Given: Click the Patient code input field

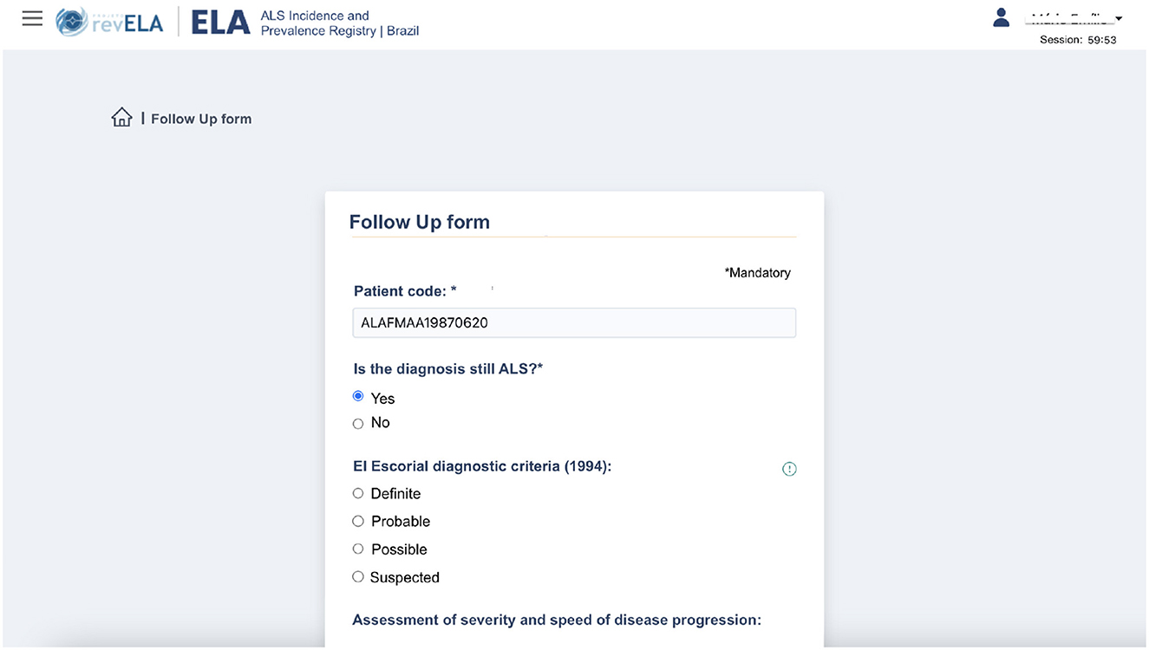Looking at the screenshot, I should coord(574,322).
